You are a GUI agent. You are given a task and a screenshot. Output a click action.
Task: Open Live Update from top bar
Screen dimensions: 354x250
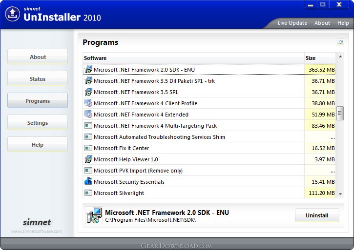(292, 23)
